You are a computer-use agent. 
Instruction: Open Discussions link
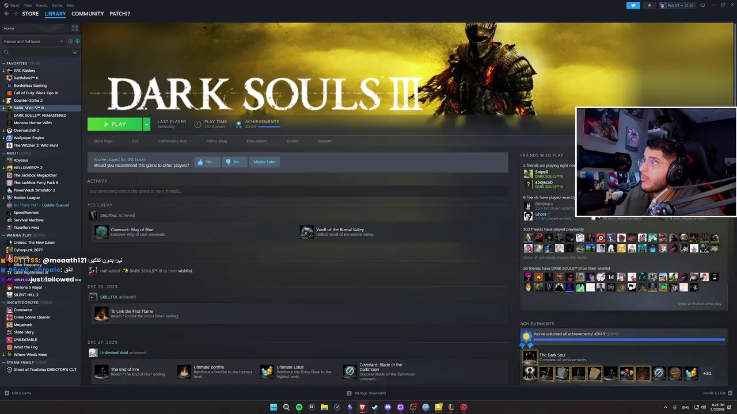[x=257, y=141]
